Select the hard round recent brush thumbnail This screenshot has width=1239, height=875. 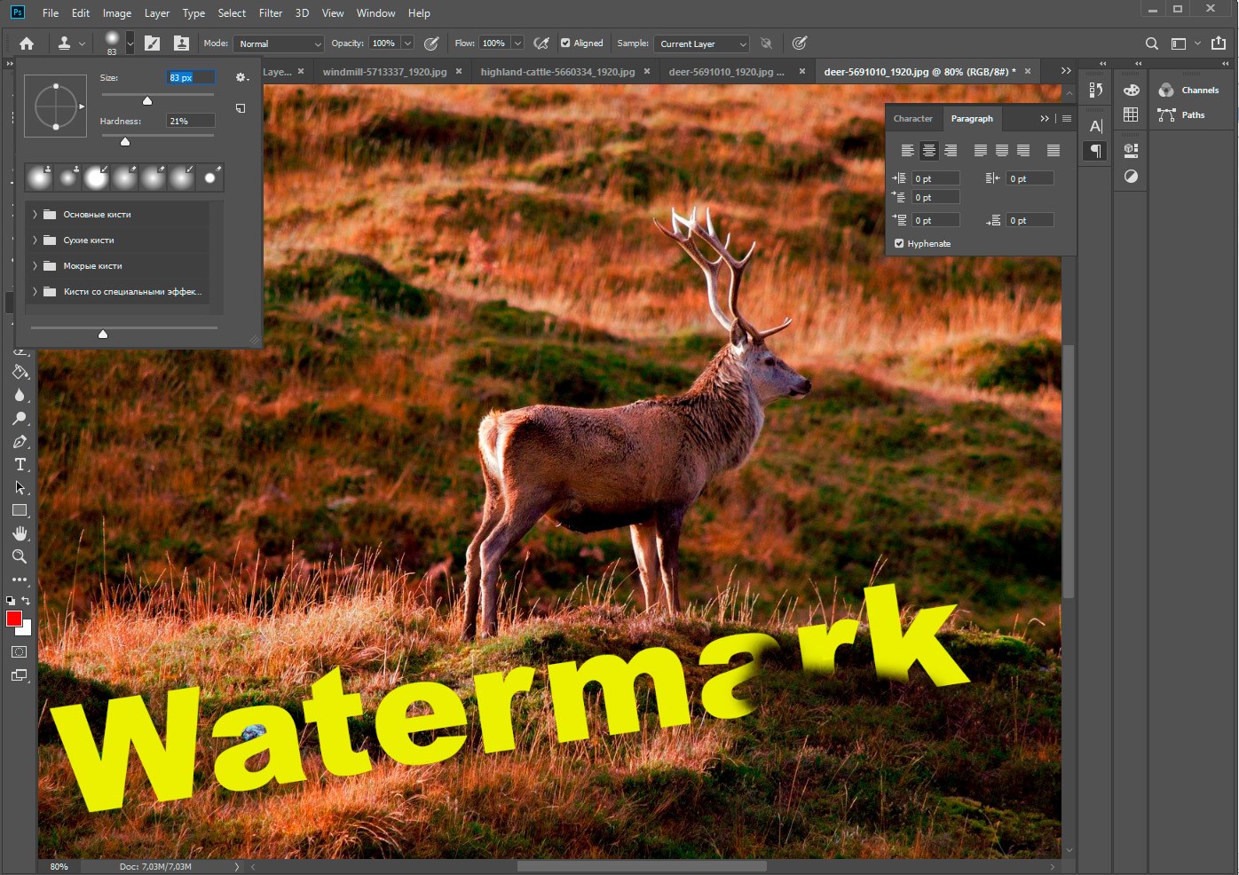click(209, 177)
